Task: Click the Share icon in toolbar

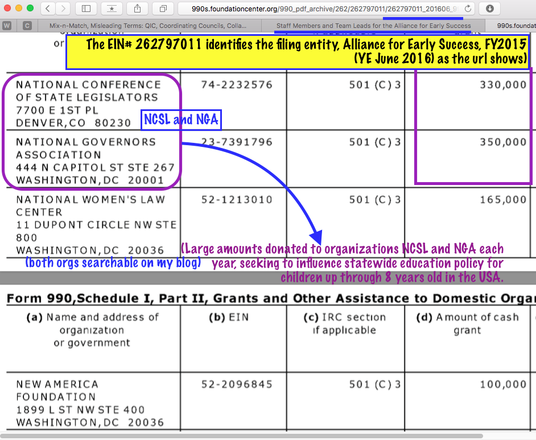Action: pos(138,9)
